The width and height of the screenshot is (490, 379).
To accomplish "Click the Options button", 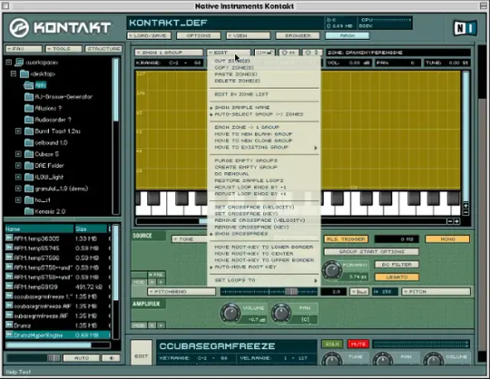I will [199, 35].
